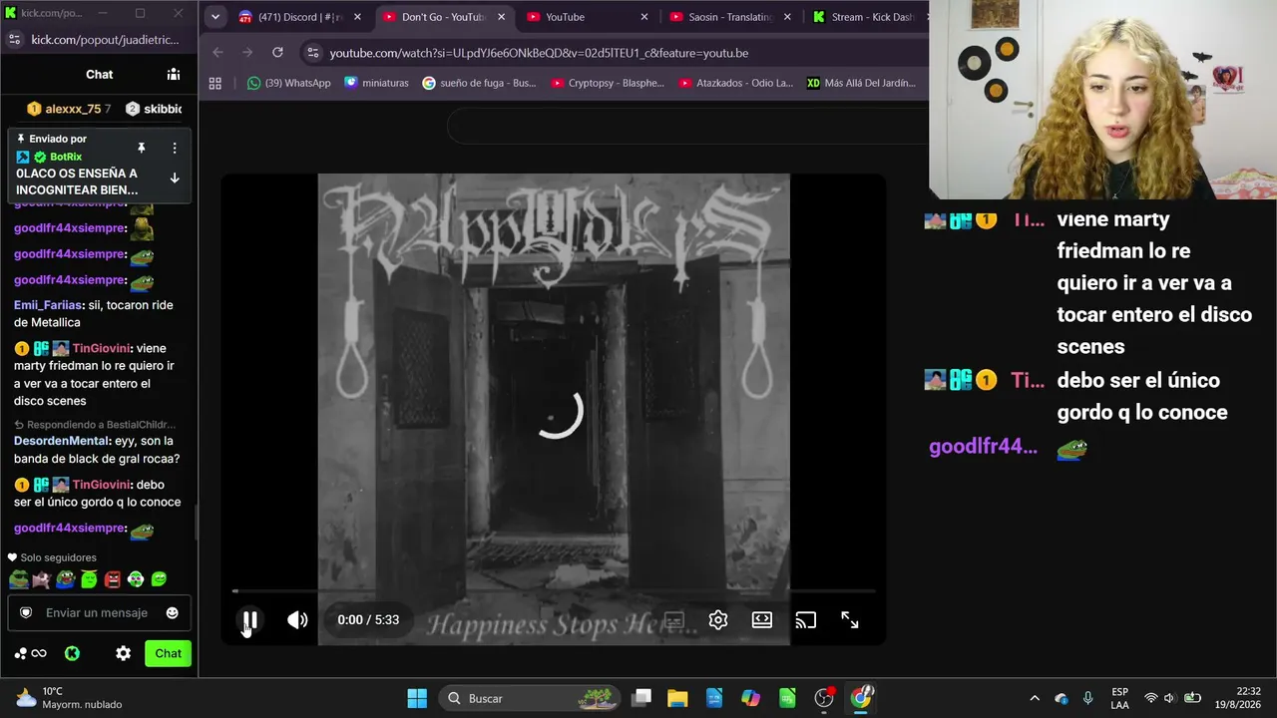Expand the pinned BotRix message
The image size is (1277, 718).
[175, 179]
